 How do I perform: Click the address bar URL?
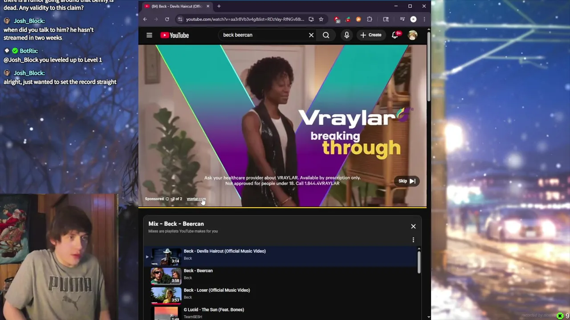click(245, 19)
